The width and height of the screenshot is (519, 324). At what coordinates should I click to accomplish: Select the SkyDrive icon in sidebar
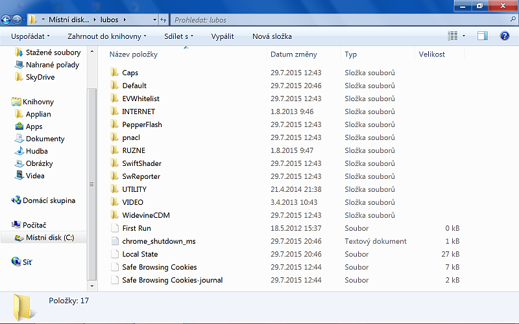pyautogui.click(x=19, y=77)
